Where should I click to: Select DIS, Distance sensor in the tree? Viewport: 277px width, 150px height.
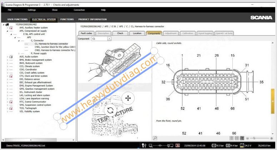point(30,79)
